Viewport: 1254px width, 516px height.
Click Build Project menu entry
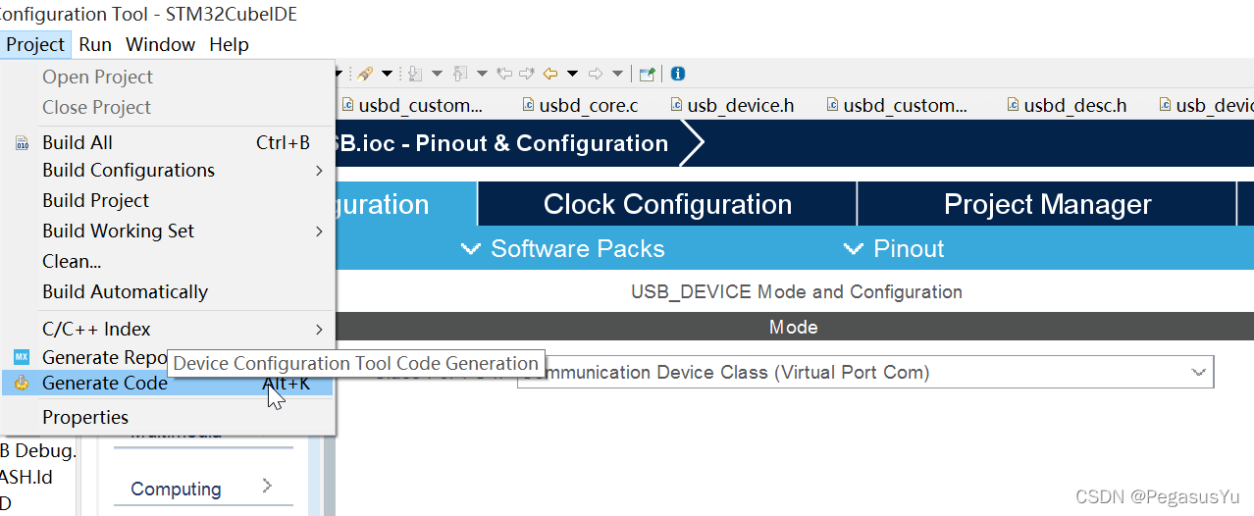168,200
